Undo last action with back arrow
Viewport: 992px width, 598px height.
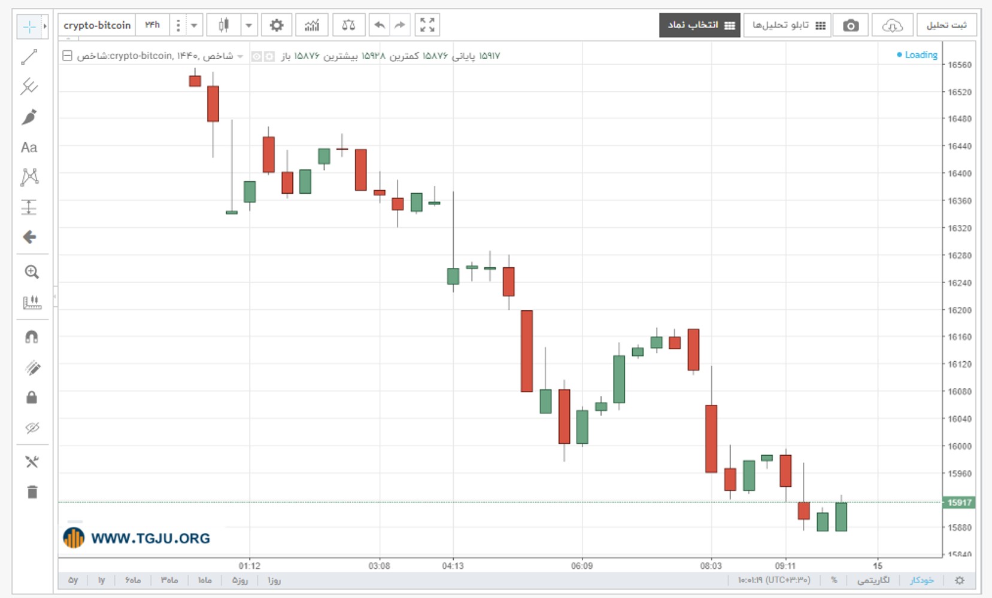pos(379,25)
